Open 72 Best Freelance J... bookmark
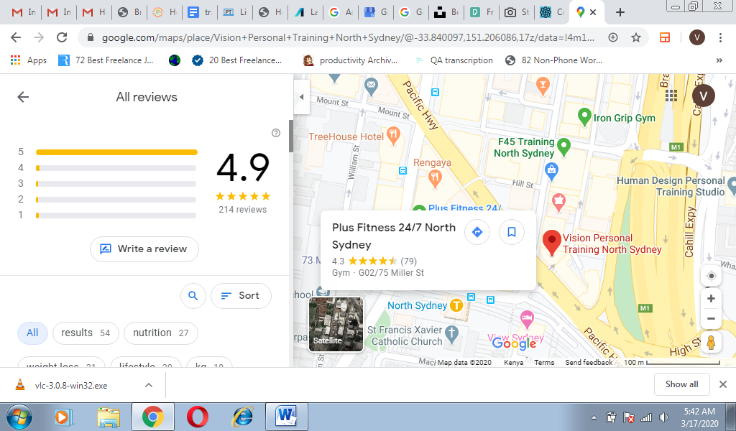Viewport: 736px width, 431px height. (106, 60)
